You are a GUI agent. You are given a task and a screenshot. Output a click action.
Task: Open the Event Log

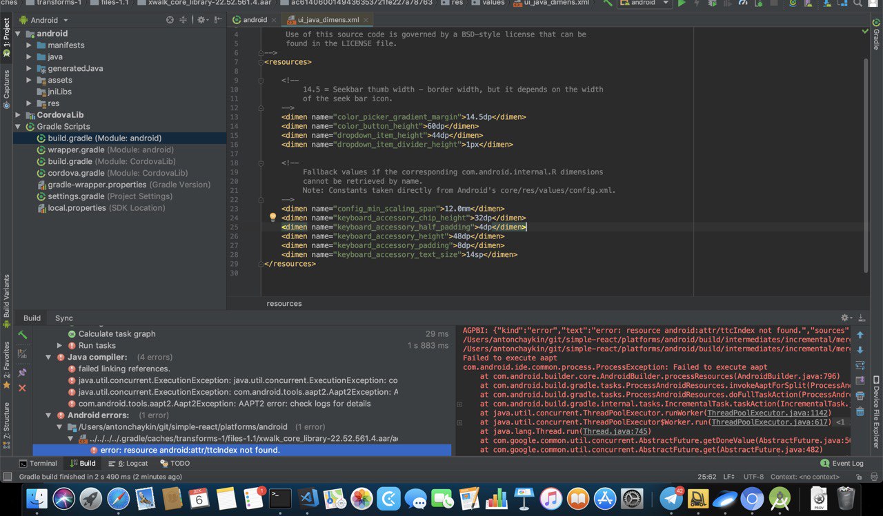coord(842,464)
